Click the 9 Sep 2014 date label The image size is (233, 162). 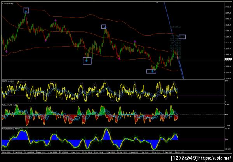pyautogui.click(x=75, y=152)
